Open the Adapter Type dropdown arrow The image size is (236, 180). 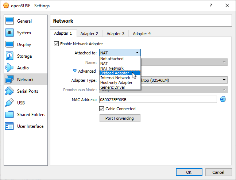tap(224, 80)
